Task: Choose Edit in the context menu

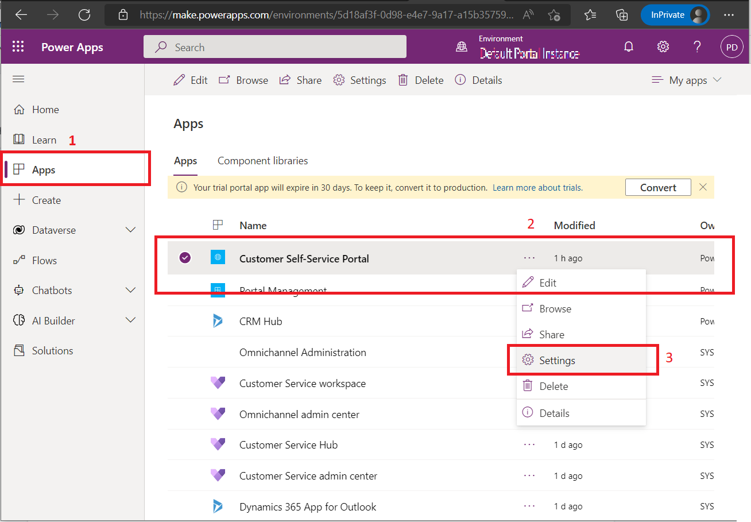Action: (x=581, y=283)
